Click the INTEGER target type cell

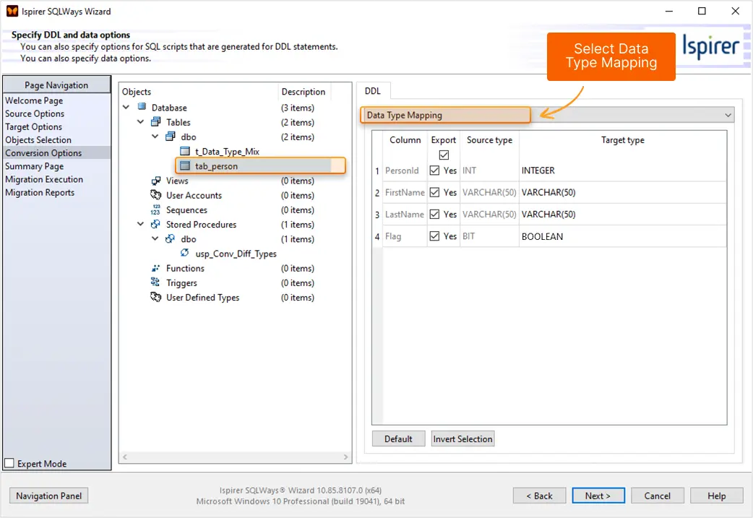click(623, 170)
